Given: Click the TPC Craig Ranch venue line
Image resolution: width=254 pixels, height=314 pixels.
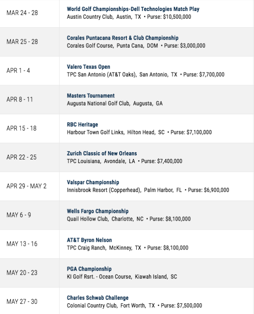Looking at the screenshot, I should [127, 248].
